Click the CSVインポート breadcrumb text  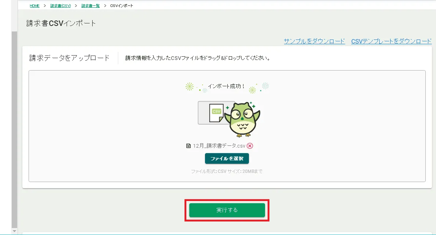click(x=122, y=5)
